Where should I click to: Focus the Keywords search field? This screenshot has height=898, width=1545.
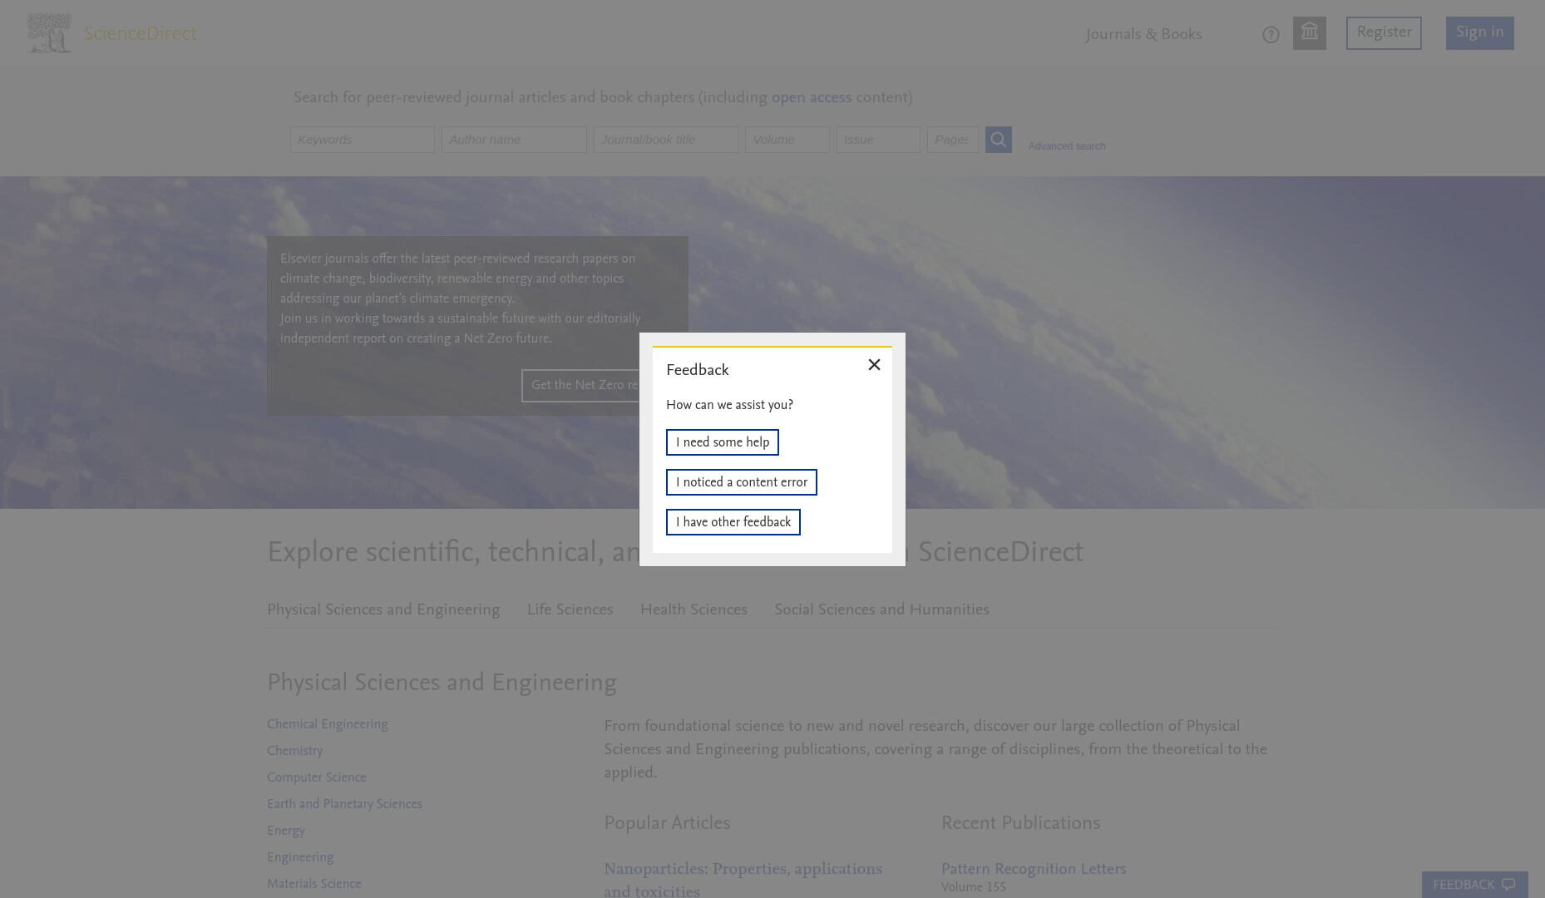point(363,140)
